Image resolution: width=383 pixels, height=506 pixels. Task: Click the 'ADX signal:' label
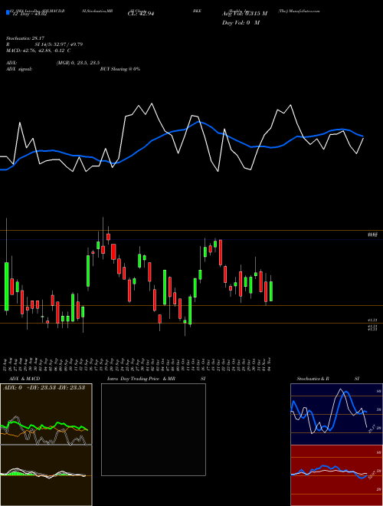(19, 69)
